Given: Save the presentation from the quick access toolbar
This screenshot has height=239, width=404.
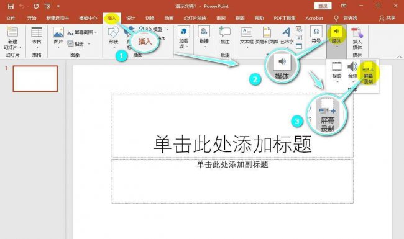Looking at the screenshot, I should click(x=11, y=6).
